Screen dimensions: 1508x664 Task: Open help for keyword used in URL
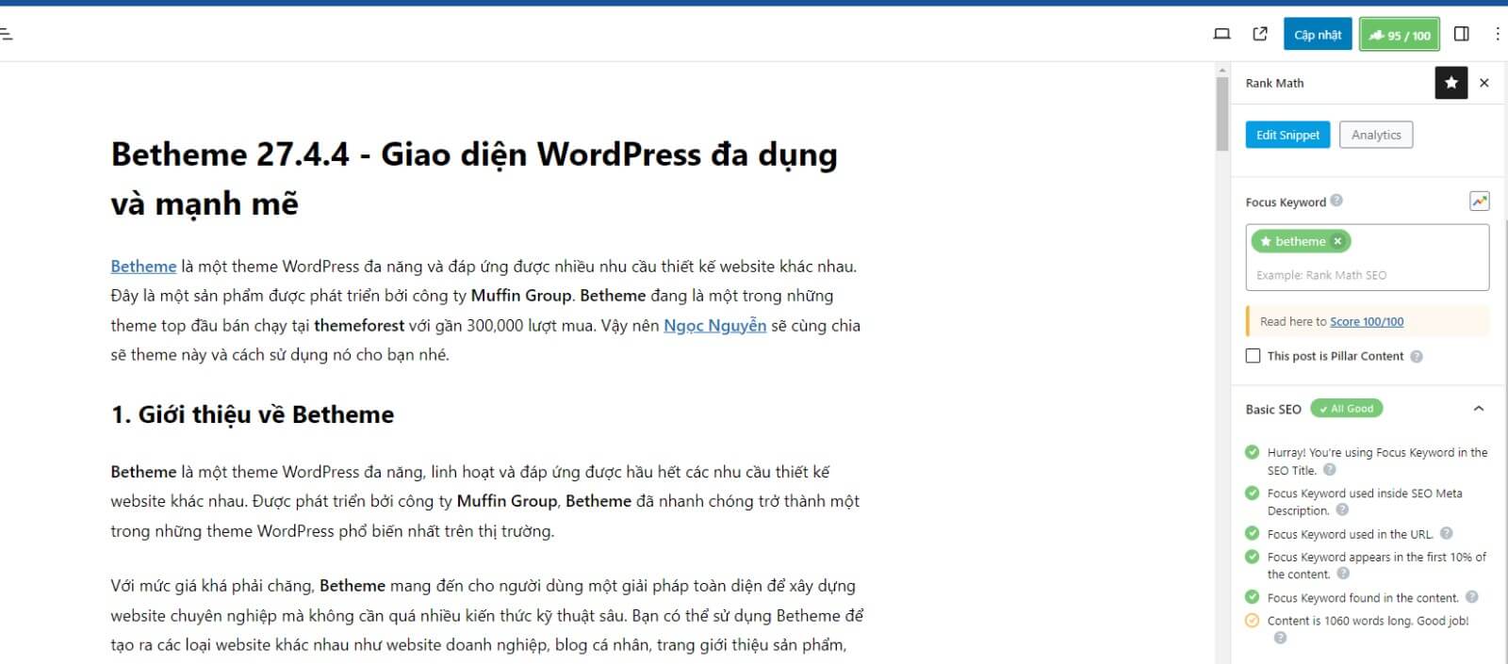pyautogui.click(x=1447, y=533)
